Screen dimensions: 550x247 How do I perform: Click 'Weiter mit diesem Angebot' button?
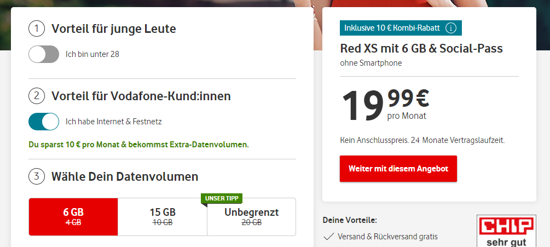pos(398,169)
